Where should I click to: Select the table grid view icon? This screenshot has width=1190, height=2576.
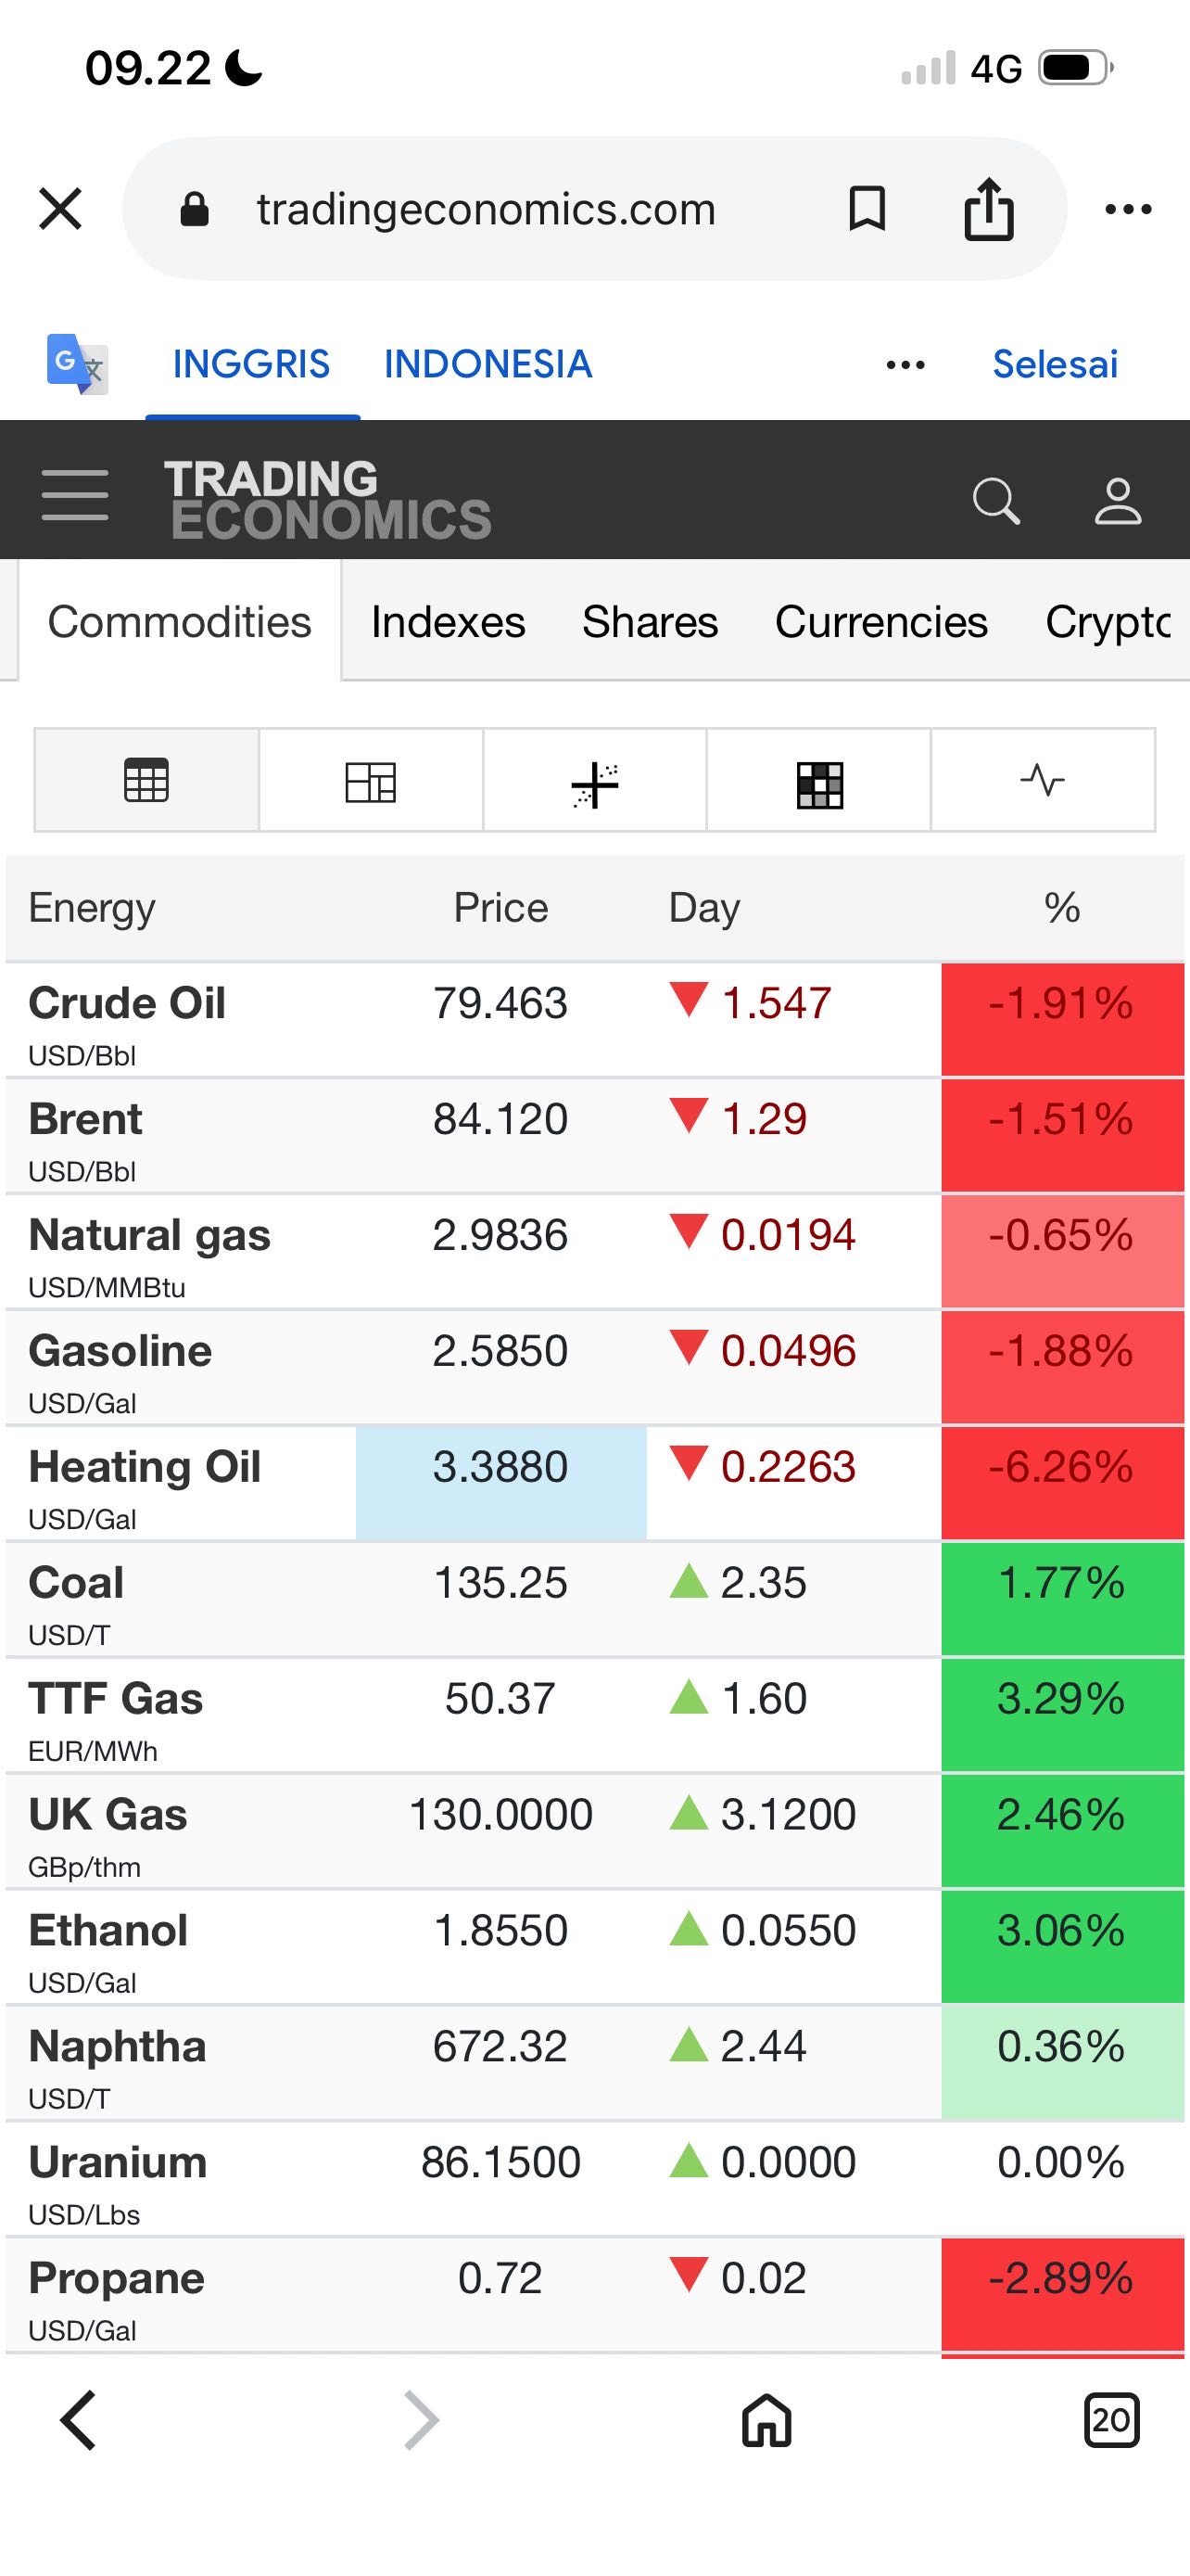click(146, 780)
